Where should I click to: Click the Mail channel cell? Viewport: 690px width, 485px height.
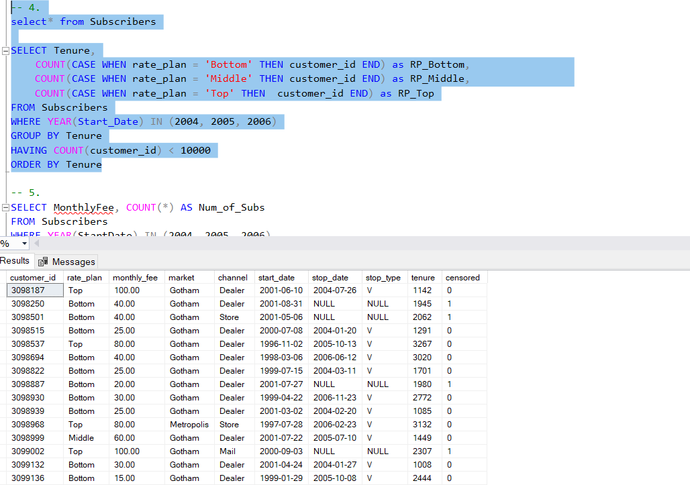228,451
